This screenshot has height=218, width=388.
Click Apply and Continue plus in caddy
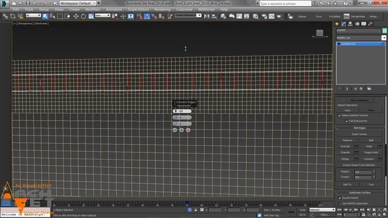click(181, 130)
